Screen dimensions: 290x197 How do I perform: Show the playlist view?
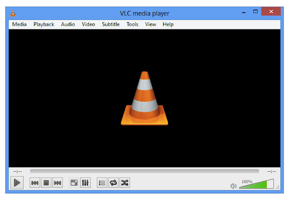point(102,183)
